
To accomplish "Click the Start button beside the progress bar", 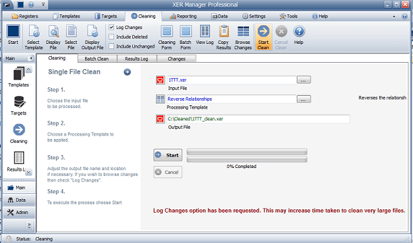I will [168, 155].
